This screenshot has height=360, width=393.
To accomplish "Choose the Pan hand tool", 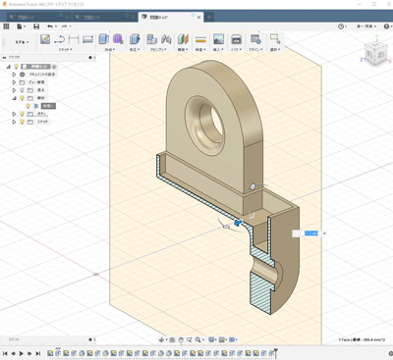I will click(x=181, y=340).
